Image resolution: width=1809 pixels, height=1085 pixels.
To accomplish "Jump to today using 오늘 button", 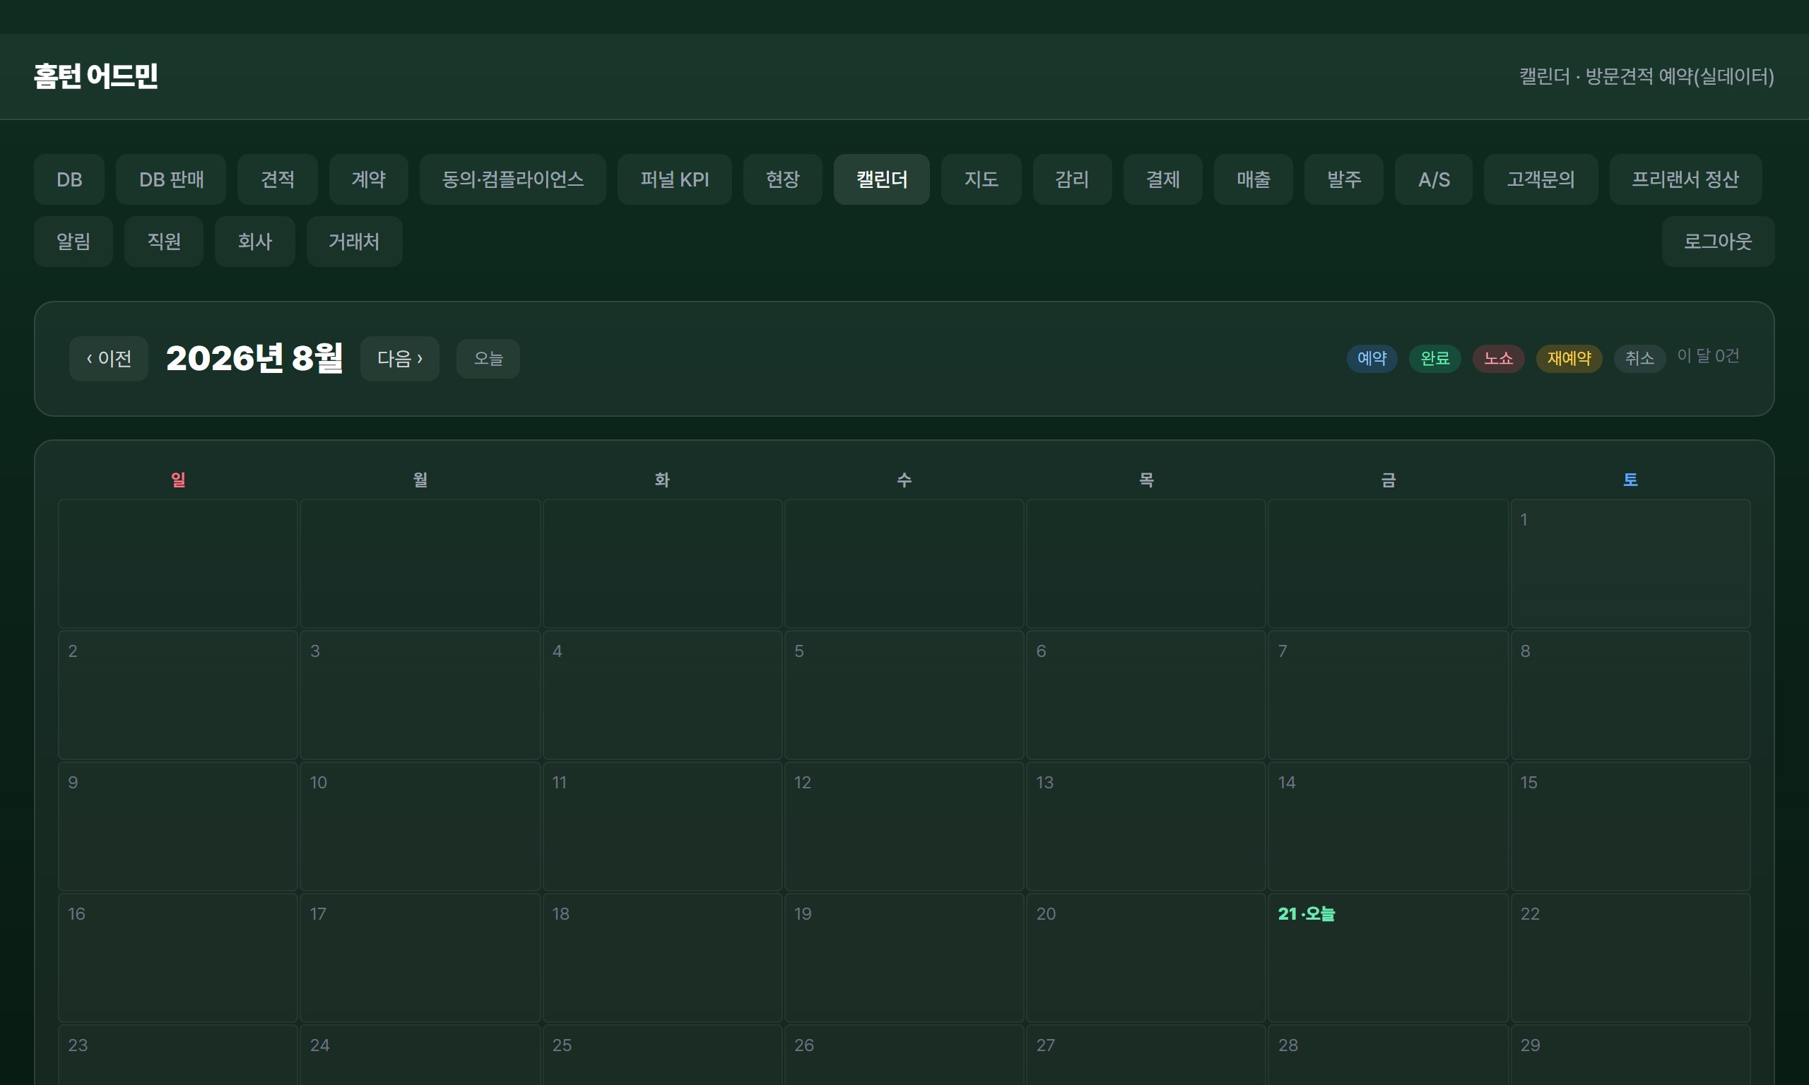I will (x=488, y=358).
